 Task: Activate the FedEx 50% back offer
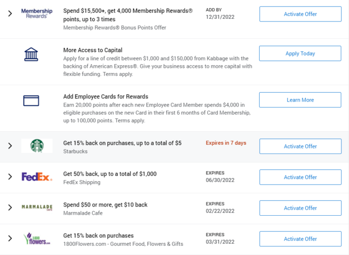click(300, 177)
